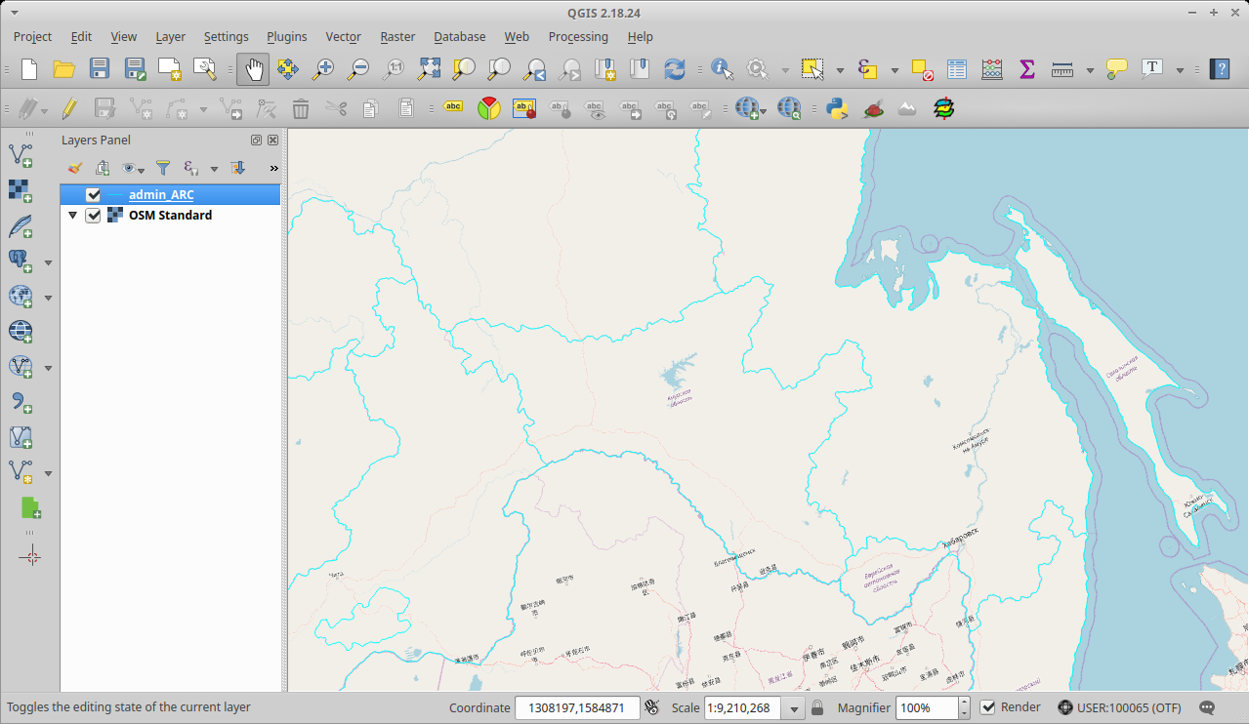Open the Field Calculator

pyautogui.click(x=990, y=69)
